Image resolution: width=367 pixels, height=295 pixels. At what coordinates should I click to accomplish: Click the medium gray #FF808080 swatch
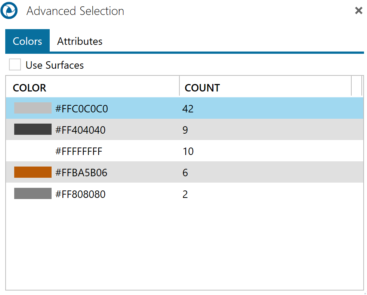[33, 193]
